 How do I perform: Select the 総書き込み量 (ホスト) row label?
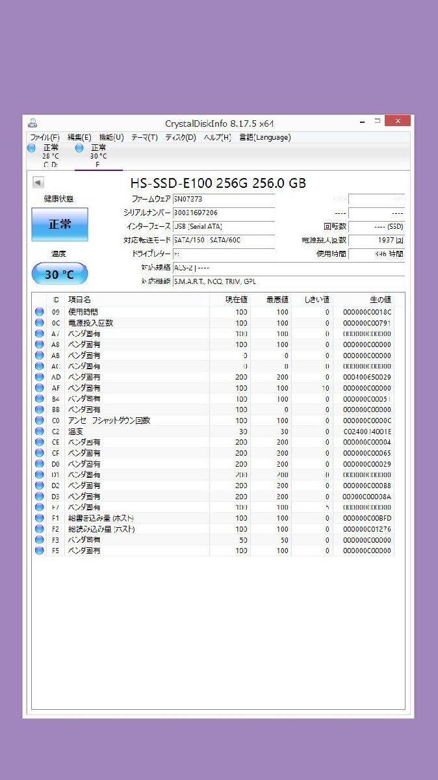pyautogui.click(x=101, y=518)
